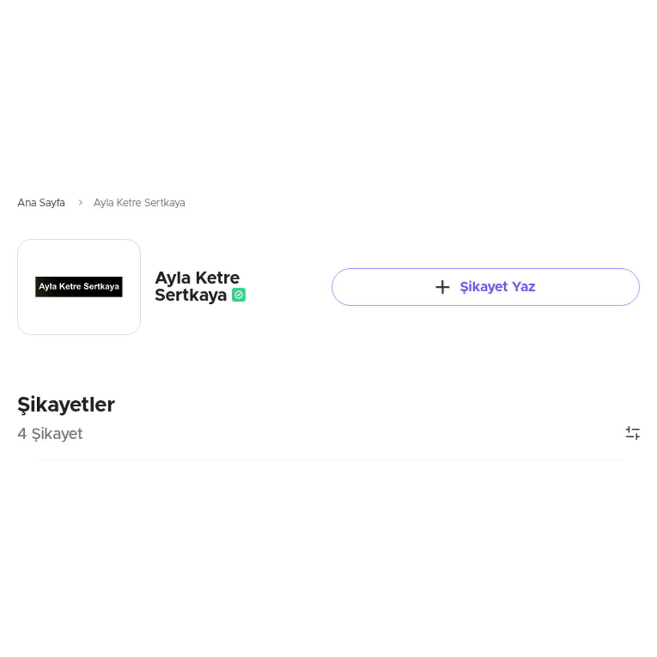
Task: Select Ayla Ketre Sertkaya breadcrumb item
Action: [x=139, y=203]
